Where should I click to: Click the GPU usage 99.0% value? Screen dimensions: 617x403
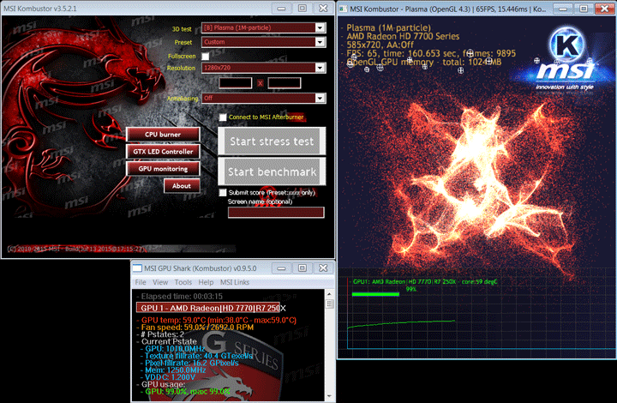(186, 392)
